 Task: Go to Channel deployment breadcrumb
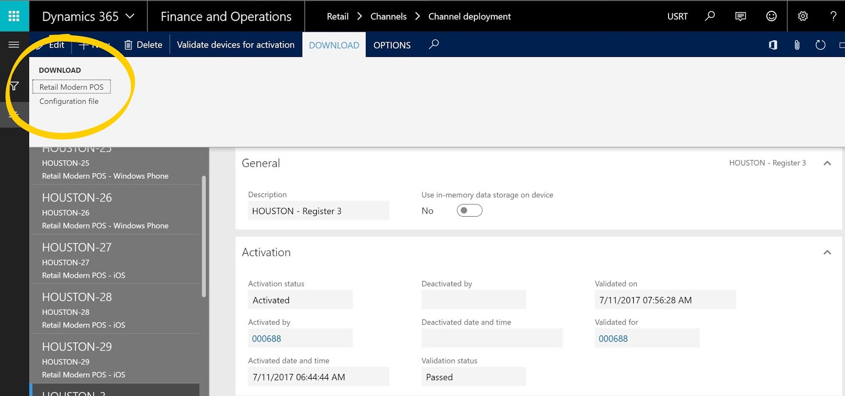(x=470, y=16)
